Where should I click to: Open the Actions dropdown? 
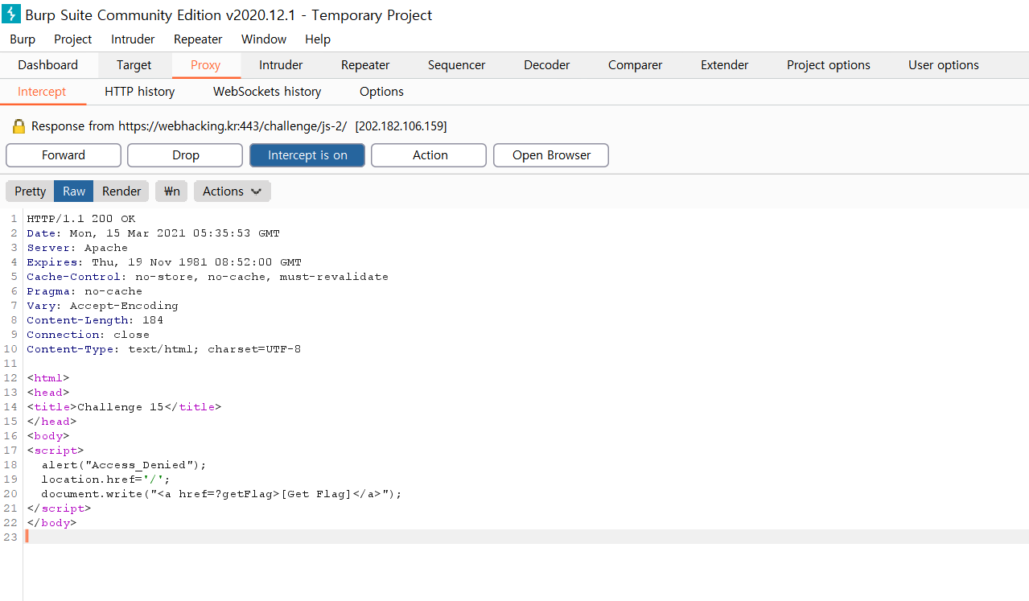tap(232, 191)
